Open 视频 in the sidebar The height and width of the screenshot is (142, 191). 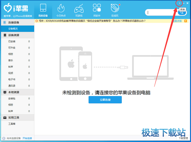click(18, 73)
